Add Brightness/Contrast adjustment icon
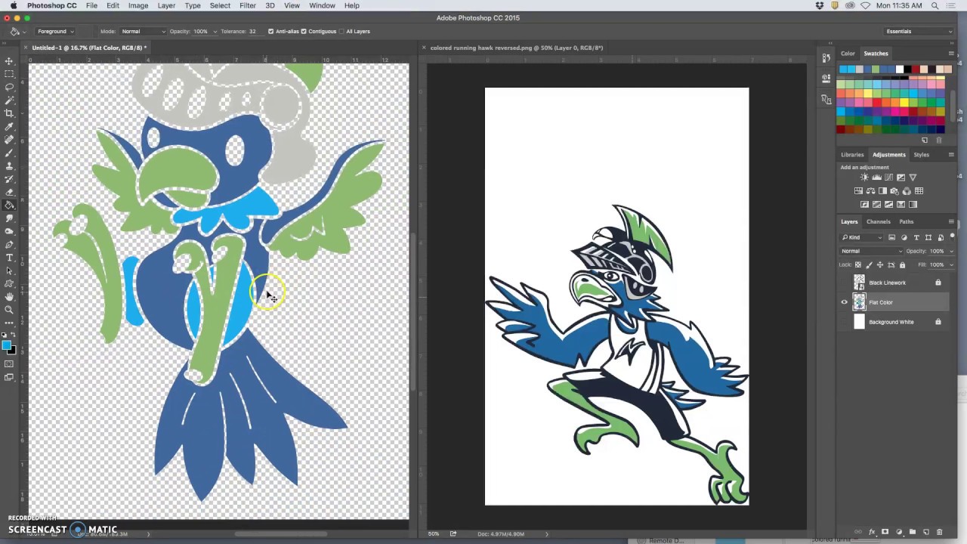This screenshot has width=967, height=544. [864, 178]
